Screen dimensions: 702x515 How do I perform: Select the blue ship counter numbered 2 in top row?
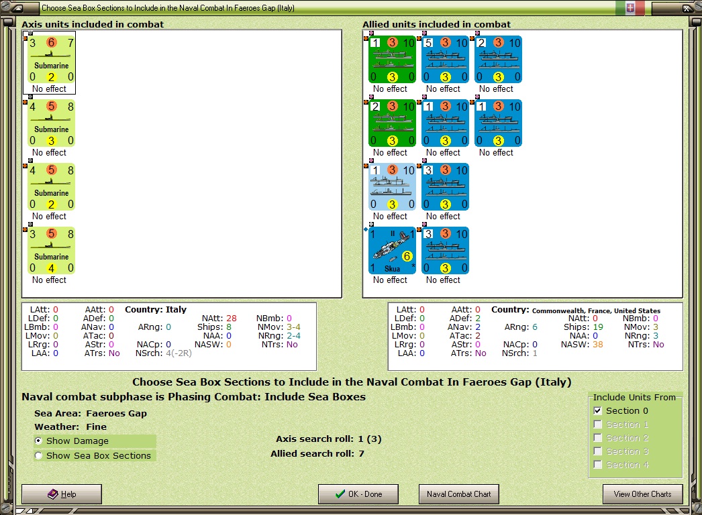pos(498,60)
